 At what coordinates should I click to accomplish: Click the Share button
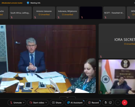(57, 103)
